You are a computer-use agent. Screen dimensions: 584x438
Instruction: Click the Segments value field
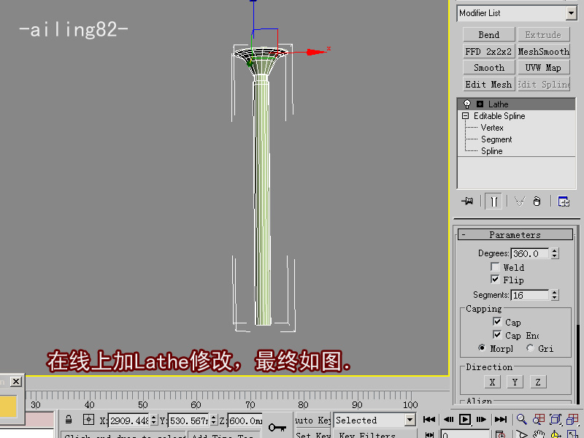[530, 296]
